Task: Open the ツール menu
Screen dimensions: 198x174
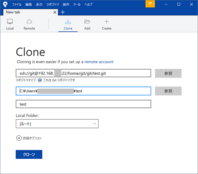Action: tap(77, 4)
